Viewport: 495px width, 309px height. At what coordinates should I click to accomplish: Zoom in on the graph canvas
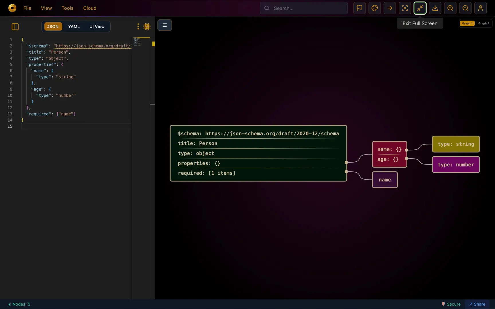pyautogui.click(x=450, y=8)
